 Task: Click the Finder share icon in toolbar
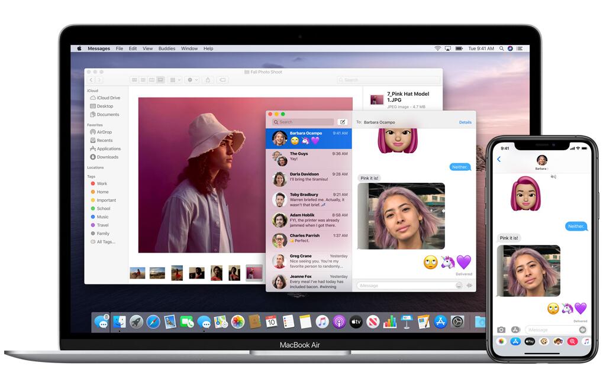pos(208,80)
